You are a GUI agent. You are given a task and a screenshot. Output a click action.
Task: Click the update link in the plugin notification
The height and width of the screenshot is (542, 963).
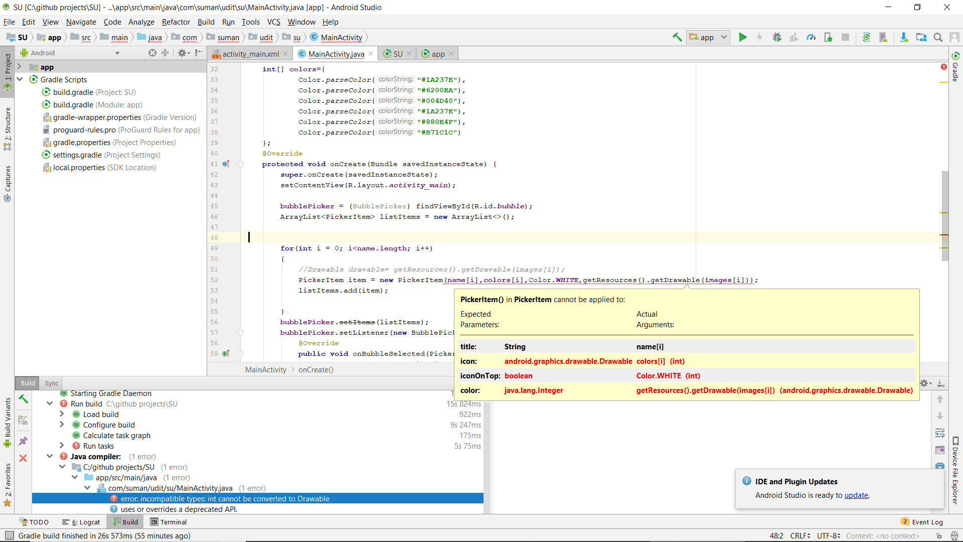click(x=856, y=495)
